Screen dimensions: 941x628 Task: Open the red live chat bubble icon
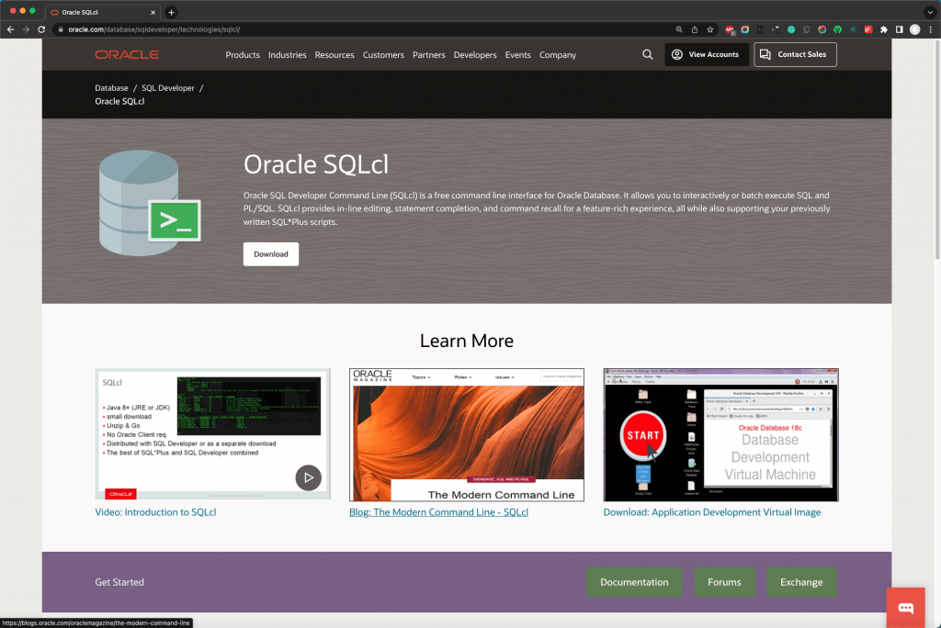coord(905,608)
